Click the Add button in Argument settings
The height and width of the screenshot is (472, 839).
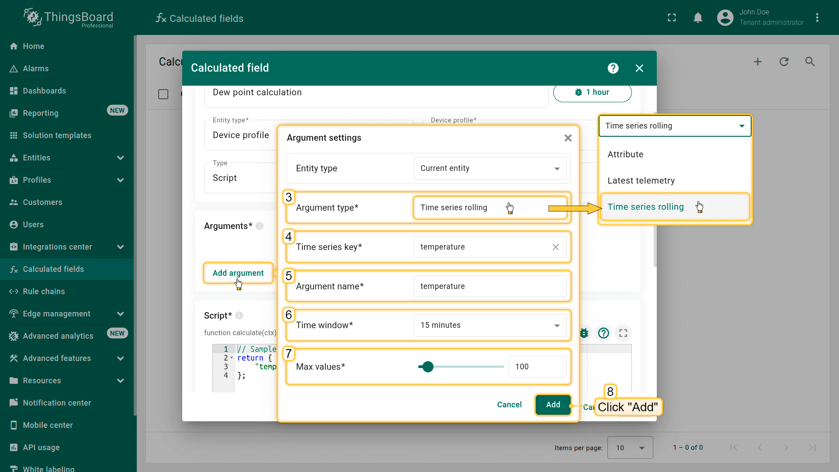click(x=553, y=405)
